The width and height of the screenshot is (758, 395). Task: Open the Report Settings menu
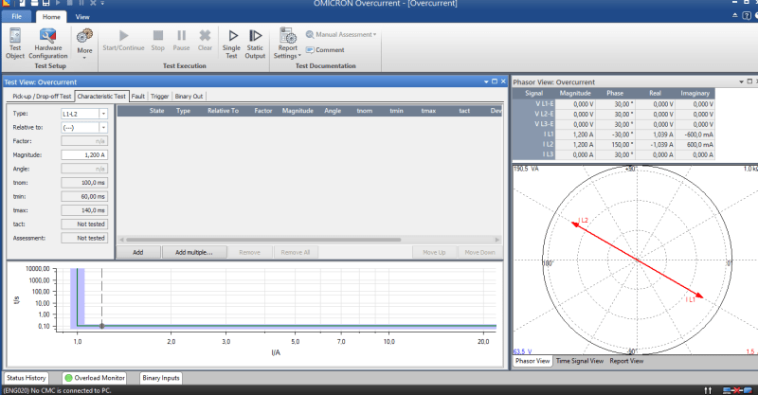point(287,44)
